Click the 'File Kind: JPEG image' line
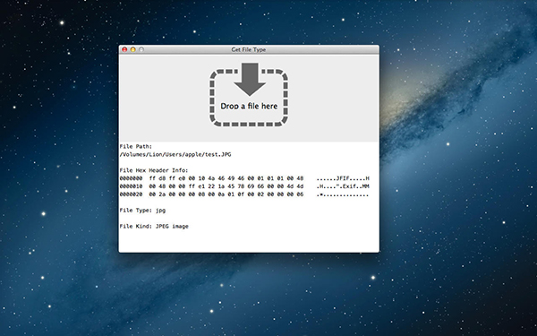The image size is (537, 336). [154, 227]
